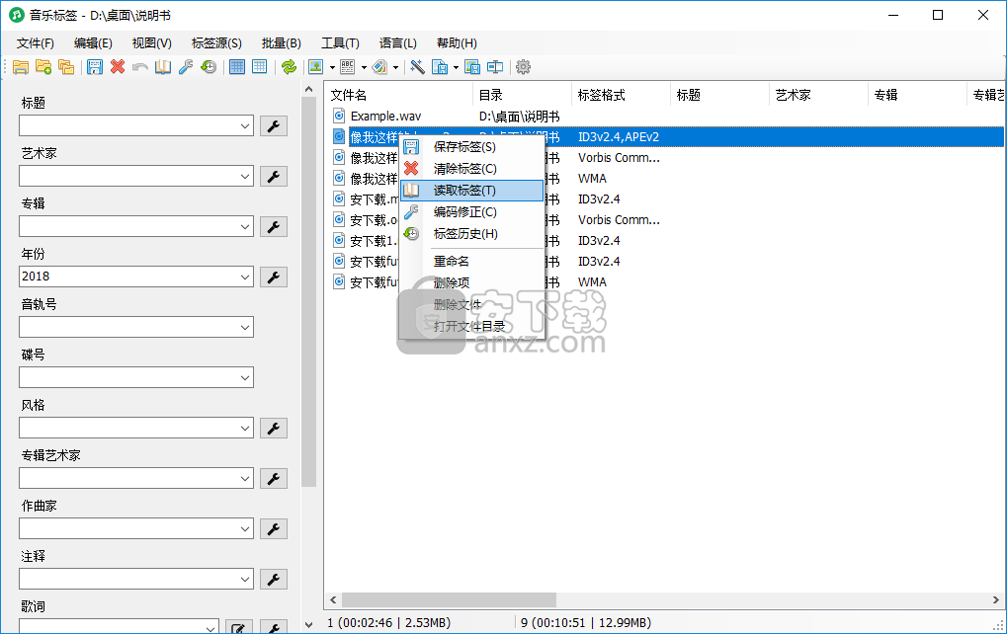Choose 标签历史(H) in context menu

click(472, 234)
